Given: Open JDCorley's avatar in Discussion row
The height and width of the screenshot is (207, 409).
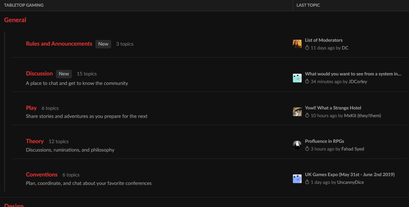Looking at the screenshot, I should click(297, 78).
